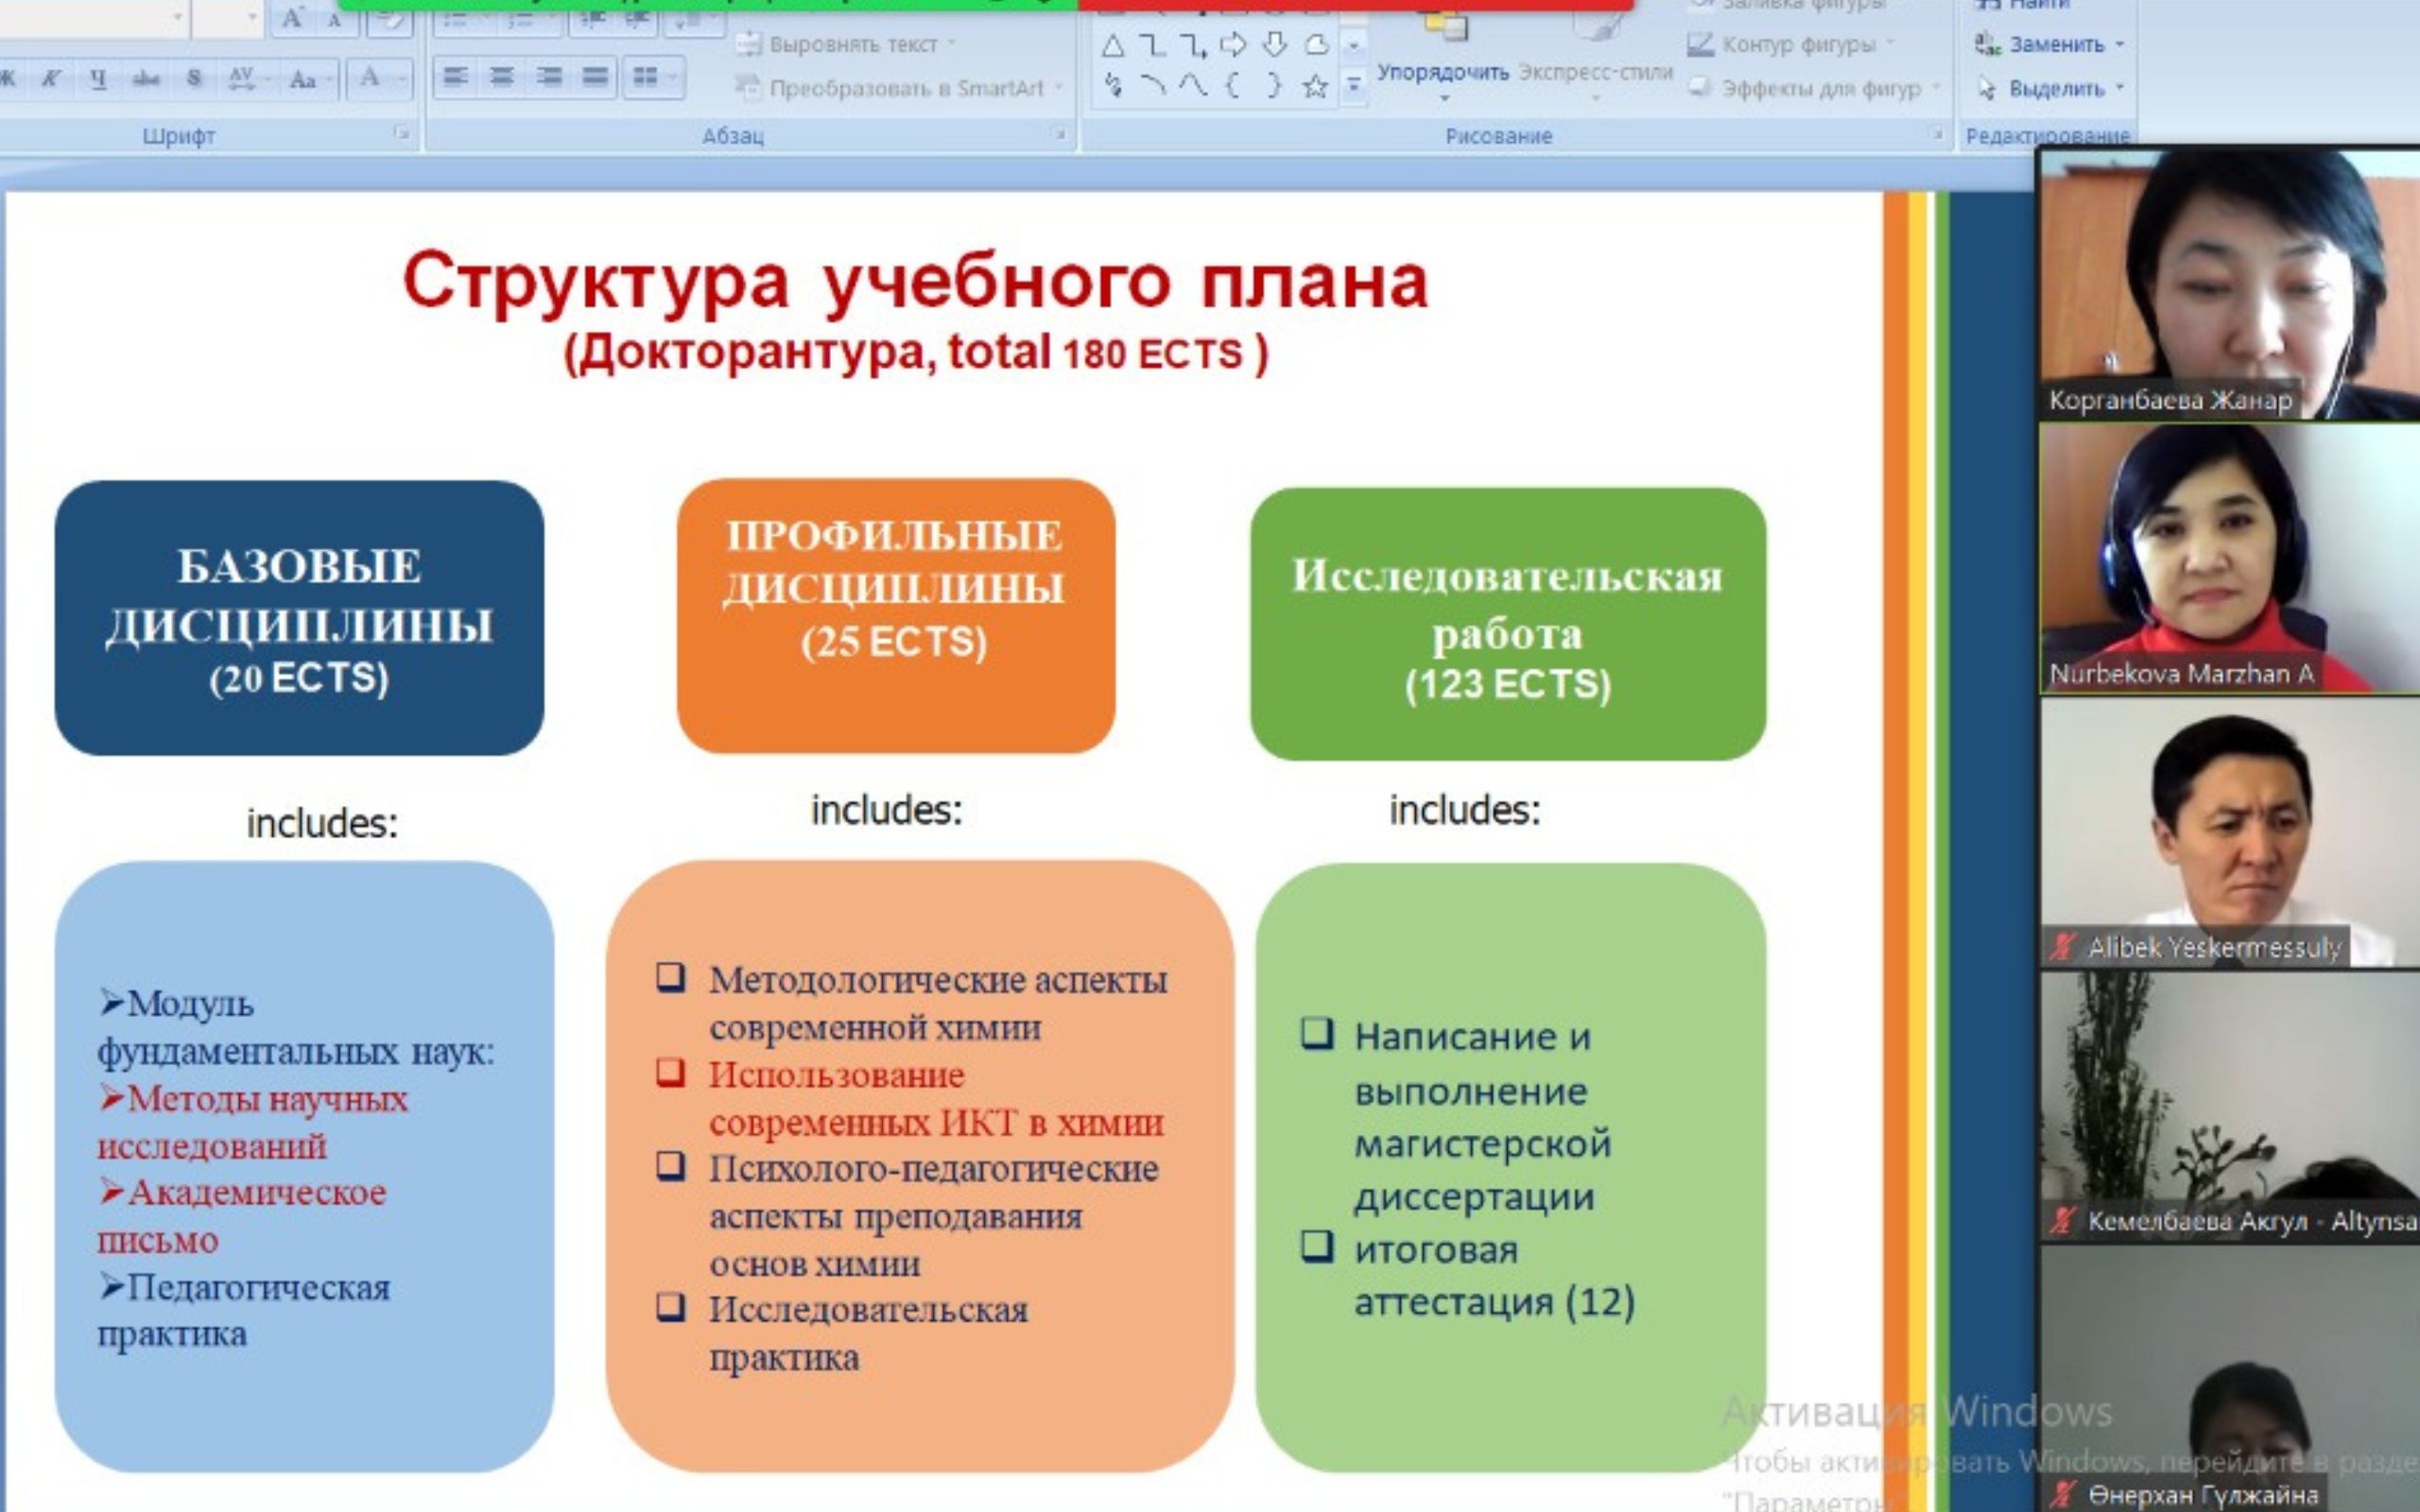2420x1512 pixels.
Task: Open font color dropdown A
Action: pos(402,78)
